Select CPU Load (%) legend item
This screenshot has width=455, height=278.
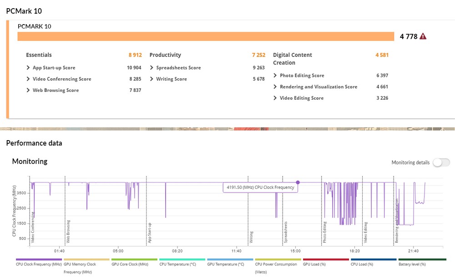coord(374,263)
